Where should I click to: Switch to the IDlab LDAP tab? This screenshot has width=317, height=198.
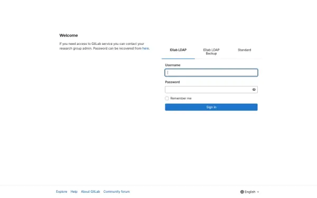click(x=178, y=50)
